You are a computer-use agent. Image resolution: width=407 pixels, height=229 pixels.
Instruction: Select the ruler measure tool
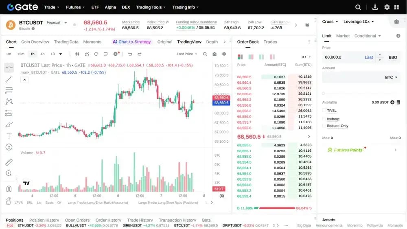9,162
